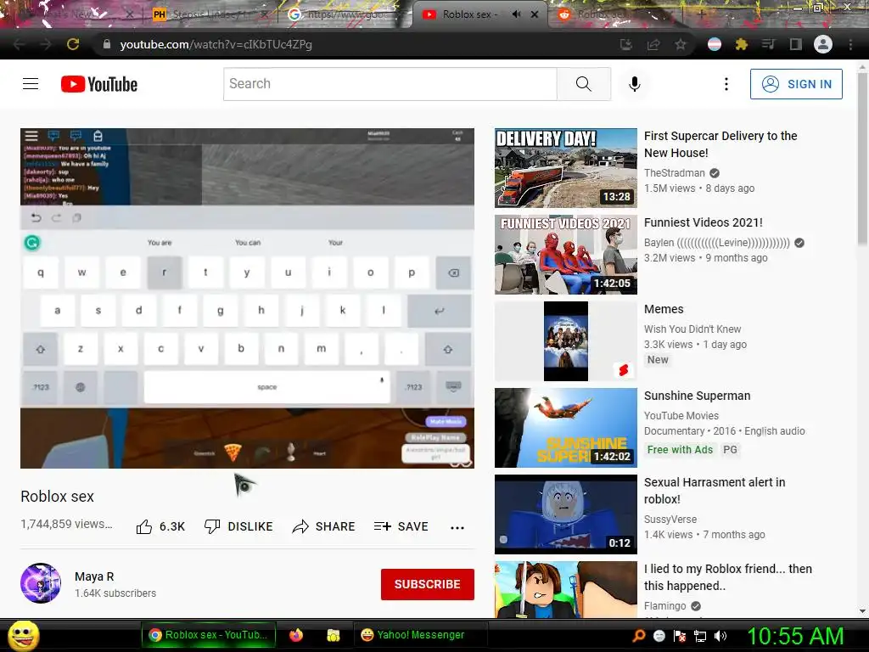869x652 pixels.
Task: Click the orange search tray icon
Action: pyautogui.click(x=638, y=636)
